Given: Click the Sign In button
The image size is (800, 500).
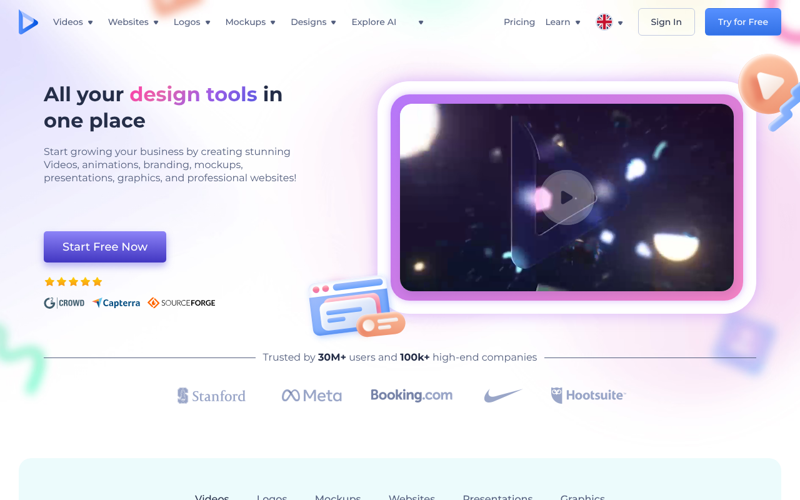Looking at the screenshot, I should 666,22.
